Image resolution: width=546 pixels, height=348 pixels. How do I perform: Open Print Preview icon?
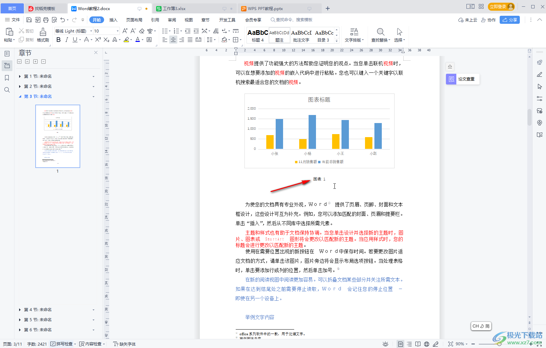point(54,20)
